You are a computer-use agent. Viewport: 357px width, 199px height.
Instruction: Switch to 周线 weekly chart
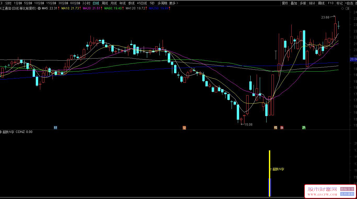(105, 3)
